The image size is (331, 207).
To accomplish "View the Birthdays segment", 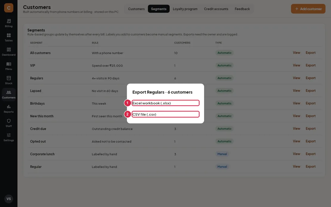I will [296, 103].
